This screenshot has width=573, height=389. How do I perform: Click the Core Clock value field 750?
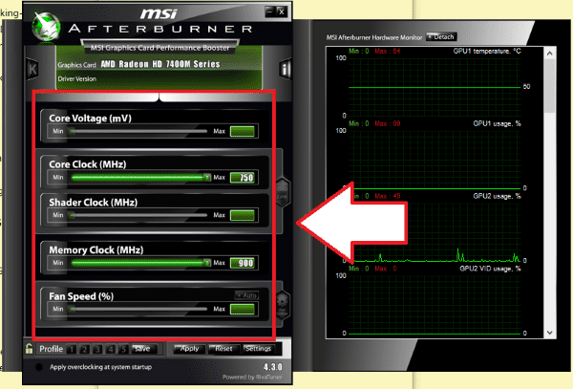tap(243, 178)
